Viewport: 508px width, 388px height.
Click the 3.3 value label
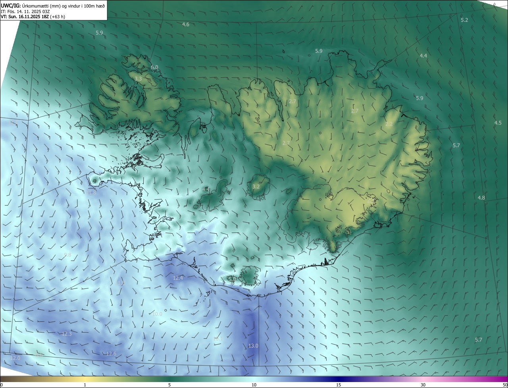138,79
